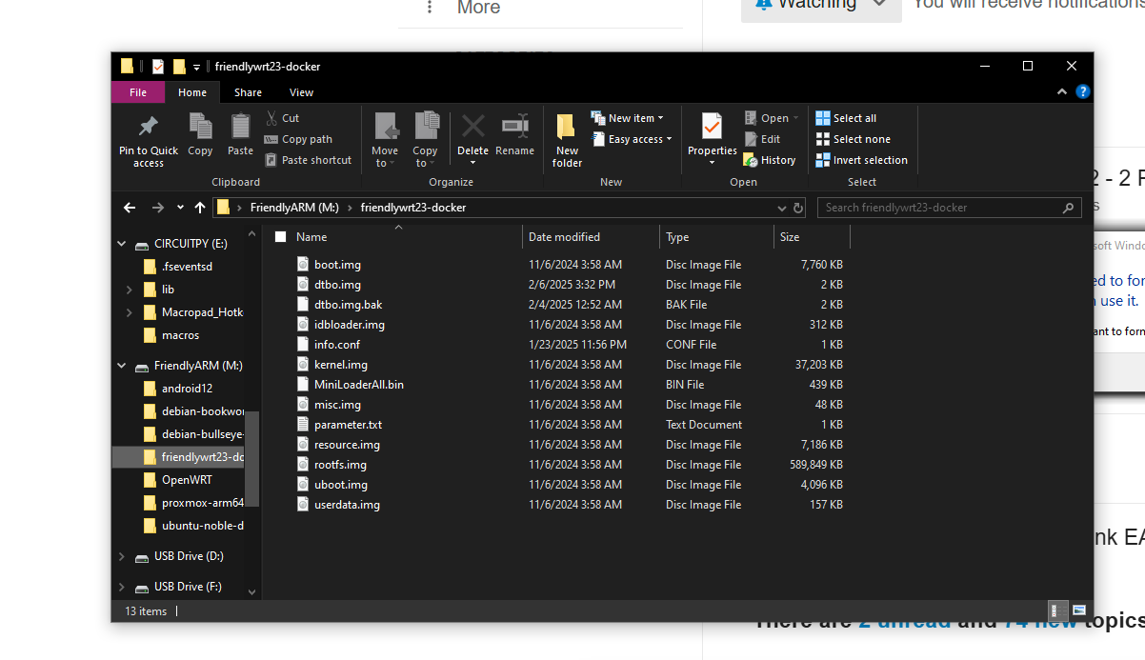Open Customize Quick Access Toolbar dropdown

tap(196, 67)
